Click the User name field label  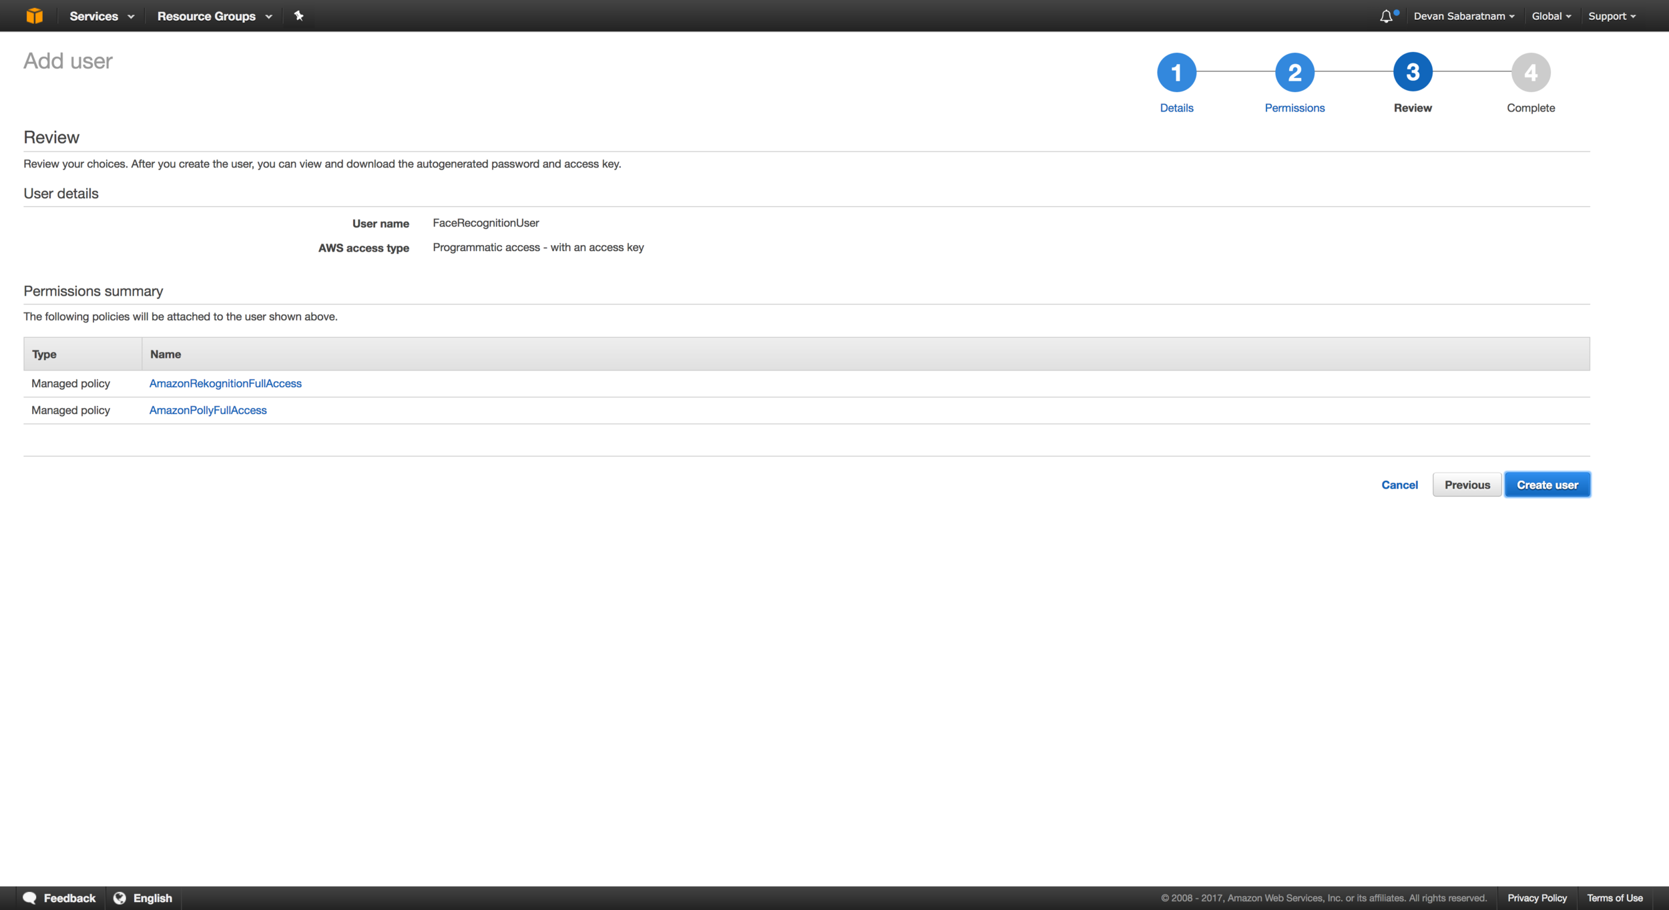pyautogui.click(x=381, y=224)
